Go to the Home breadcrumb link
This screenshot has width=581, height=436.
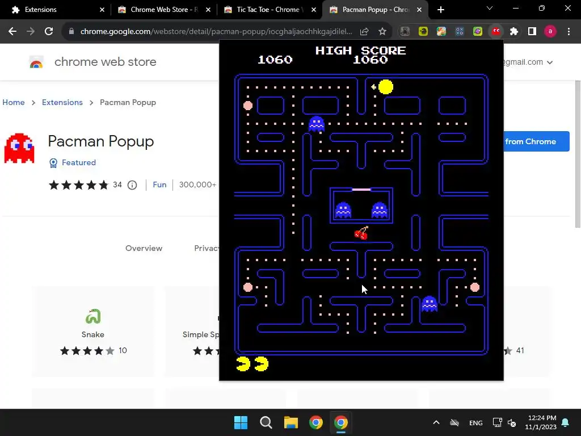[x=14, y=102]
